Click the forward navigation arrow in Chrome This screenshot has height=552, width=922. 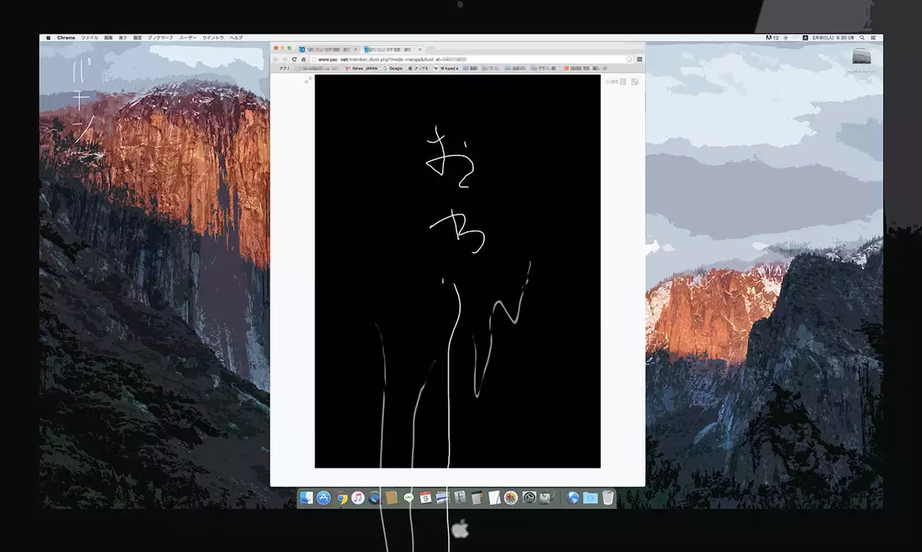(x=286, y=59)
